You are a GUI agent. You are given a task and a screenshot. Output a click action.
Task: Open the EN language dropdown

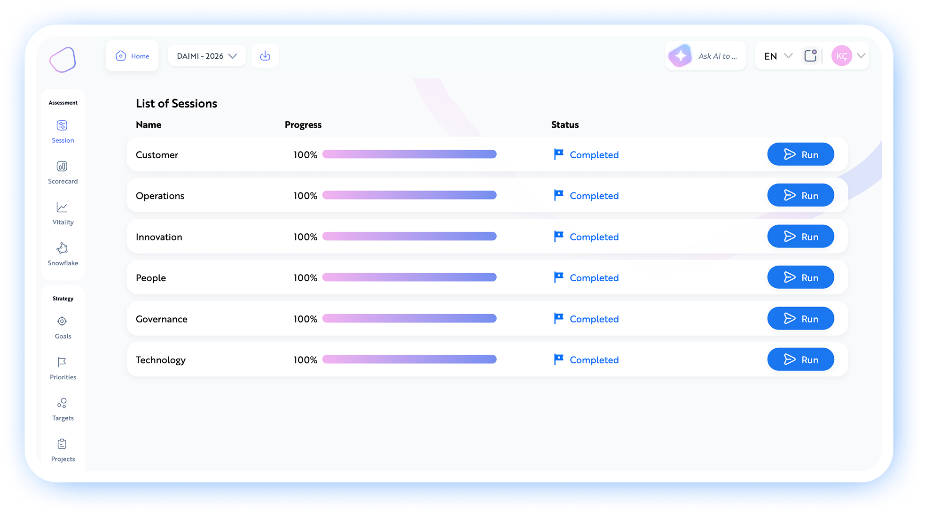tap(778, 56)
